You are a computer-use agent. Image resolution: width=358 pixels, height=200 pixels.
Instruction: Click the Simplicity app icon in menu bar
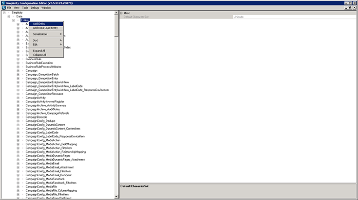tap(4, 8)
